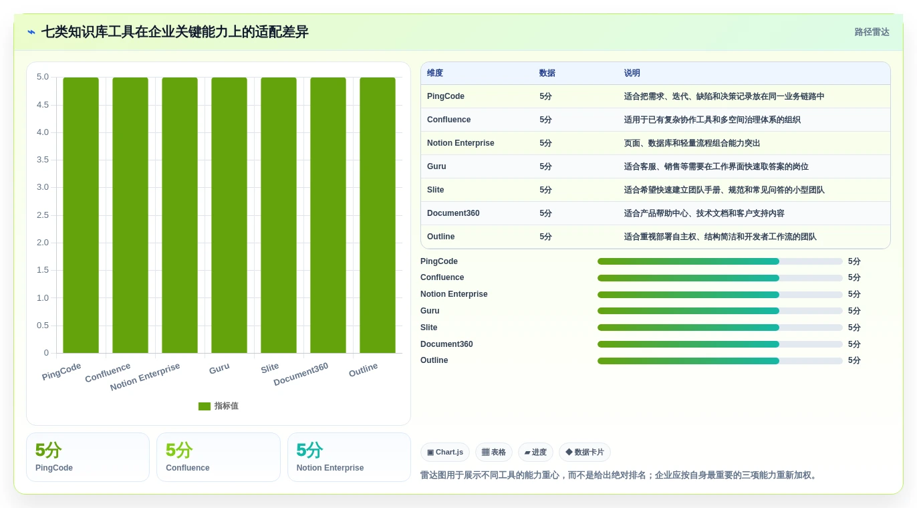Select the Notion Enterprise table row name
Viewport: 917px width, 508px height.
pos(461,143)
